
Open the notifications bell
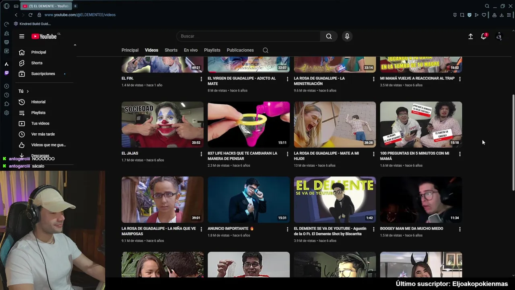point(484,36)
